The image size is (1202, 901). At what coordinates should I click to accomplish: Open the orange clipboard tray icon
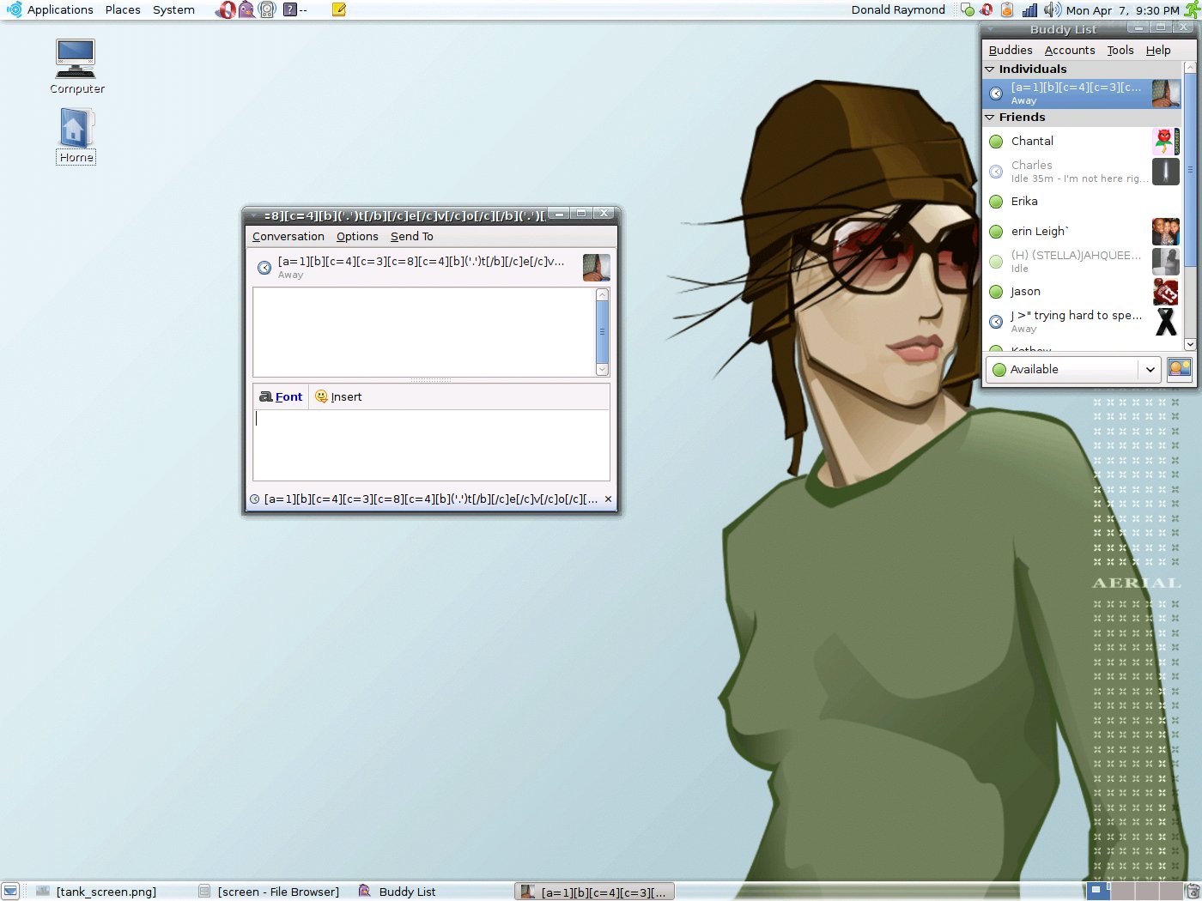(1007, 10)
